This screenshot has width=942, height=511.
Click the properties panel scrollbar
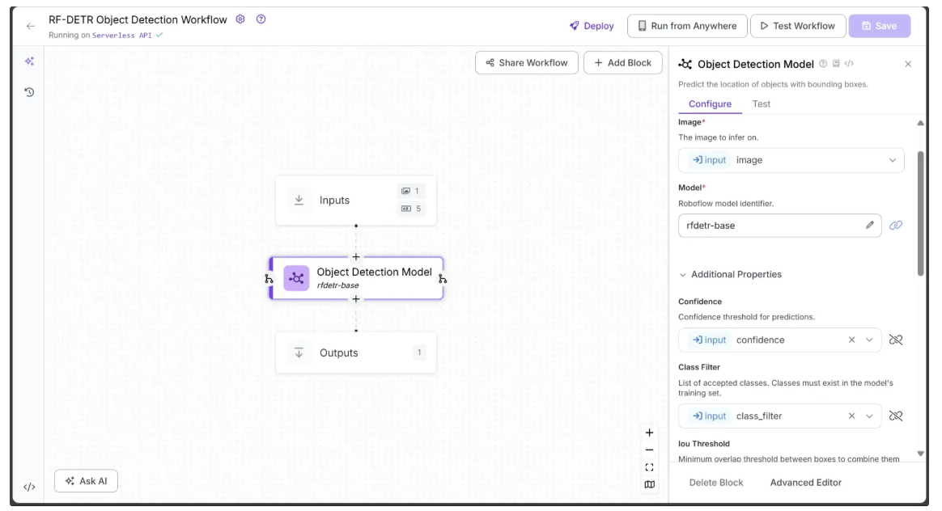pos(920,210)
